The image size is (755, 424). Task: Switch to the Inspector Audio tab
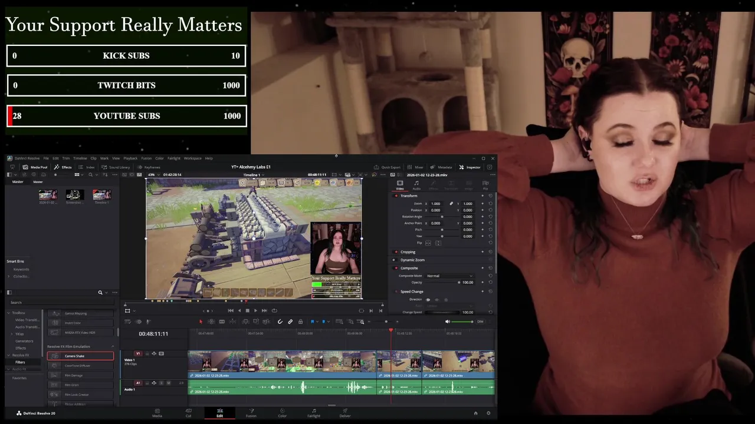click(416, 185)
